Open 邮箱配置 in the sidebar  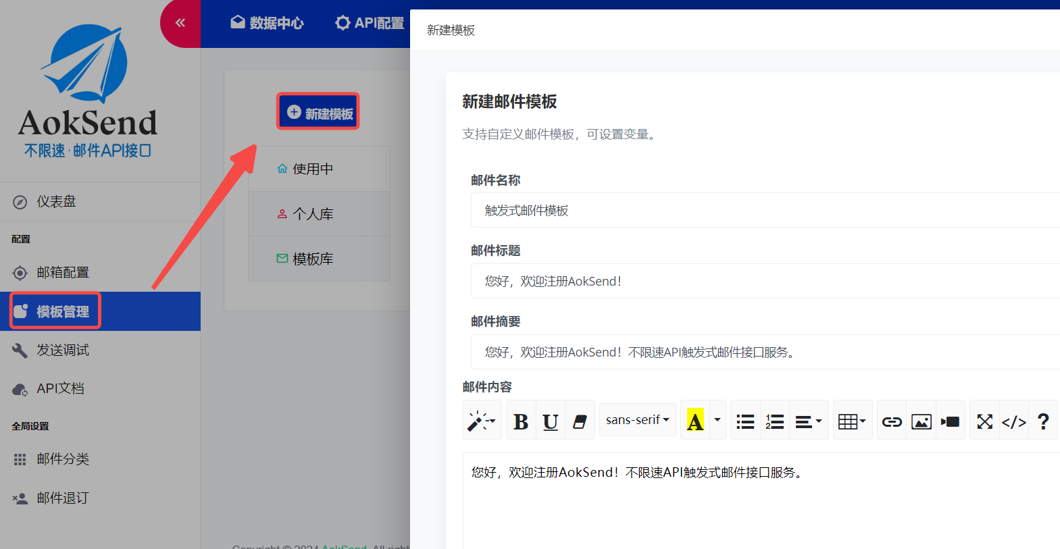pyautogui.click(x=100, y=273)
